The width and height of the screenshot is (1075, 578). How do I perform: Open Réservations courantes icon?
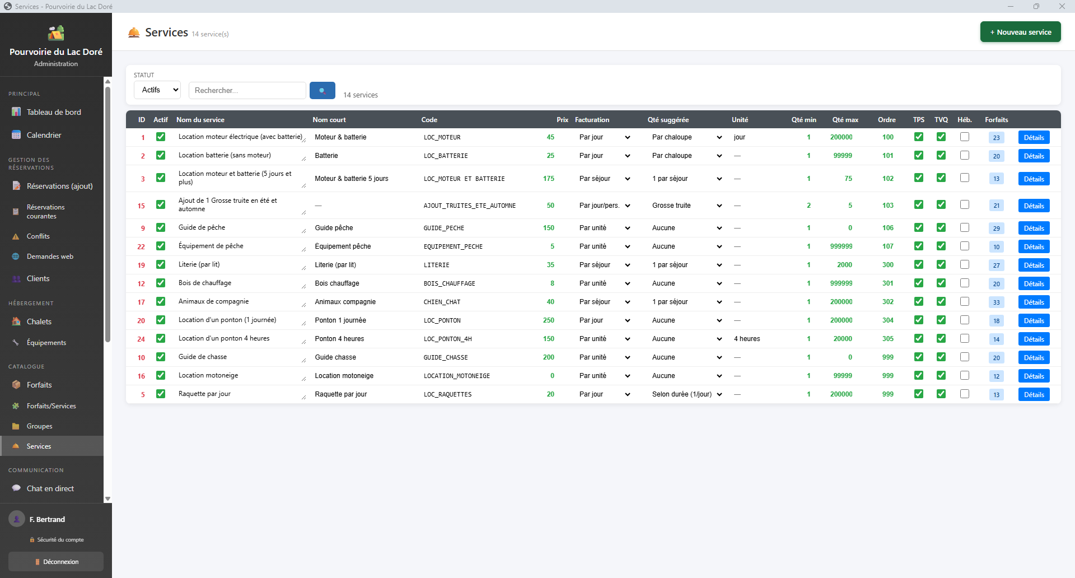pos(16,212)
